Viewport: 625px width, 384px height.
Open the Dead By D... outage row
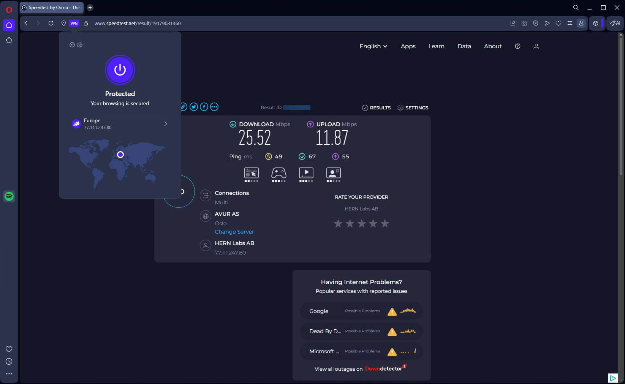pyautogui.click(x=361, y=331)
